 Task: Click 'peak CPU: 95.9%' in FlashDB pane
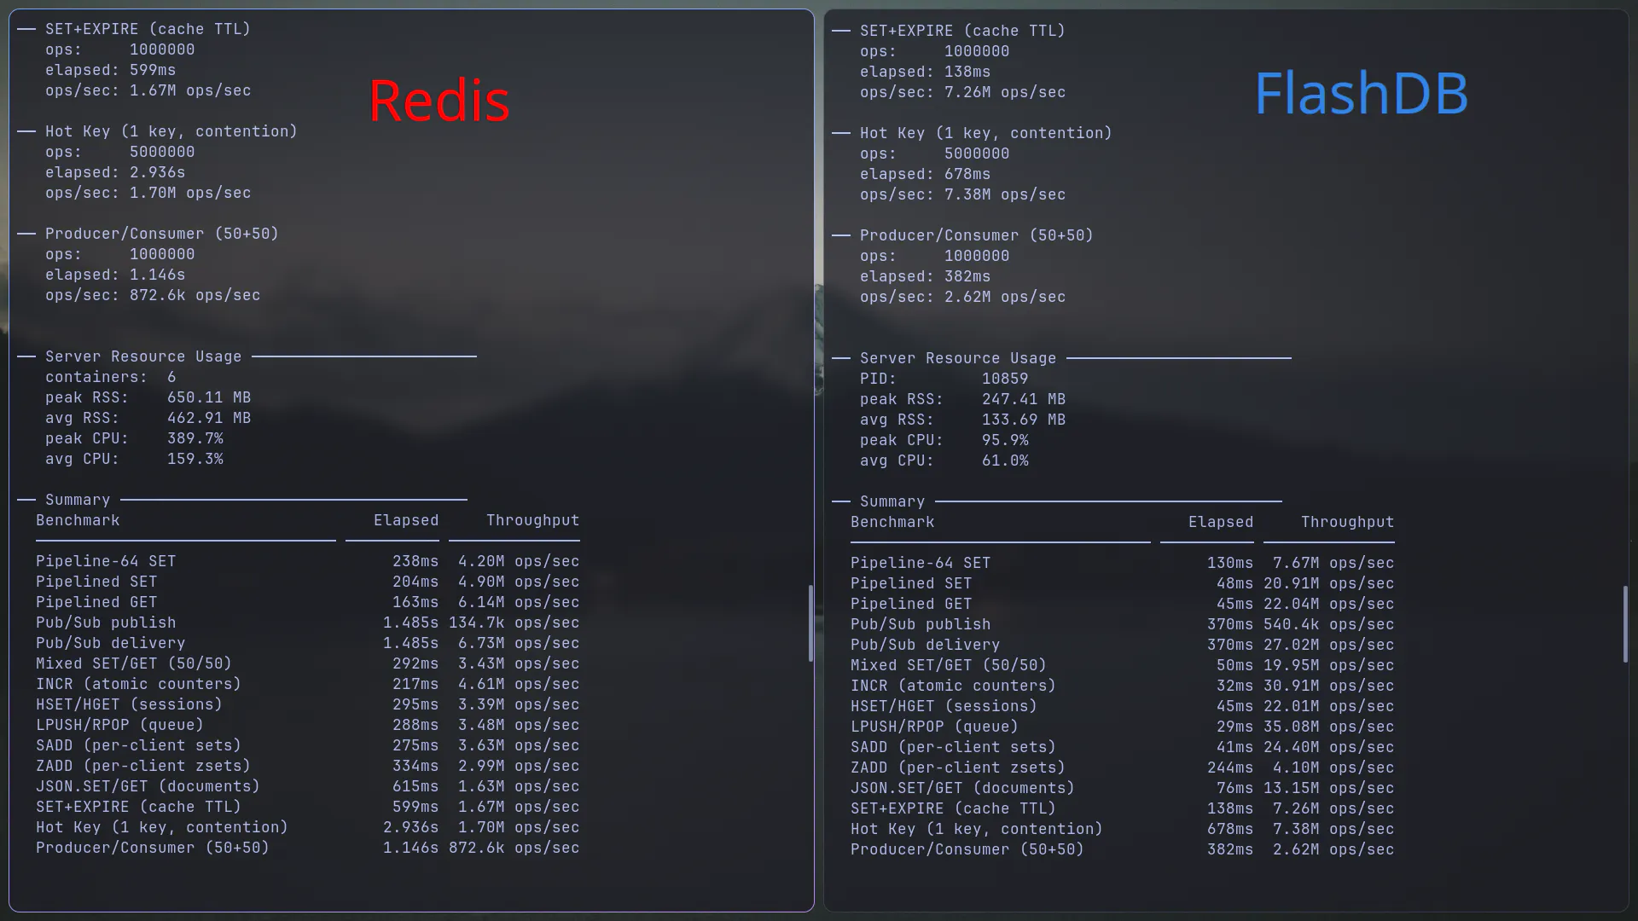click(x=944, y=440)
